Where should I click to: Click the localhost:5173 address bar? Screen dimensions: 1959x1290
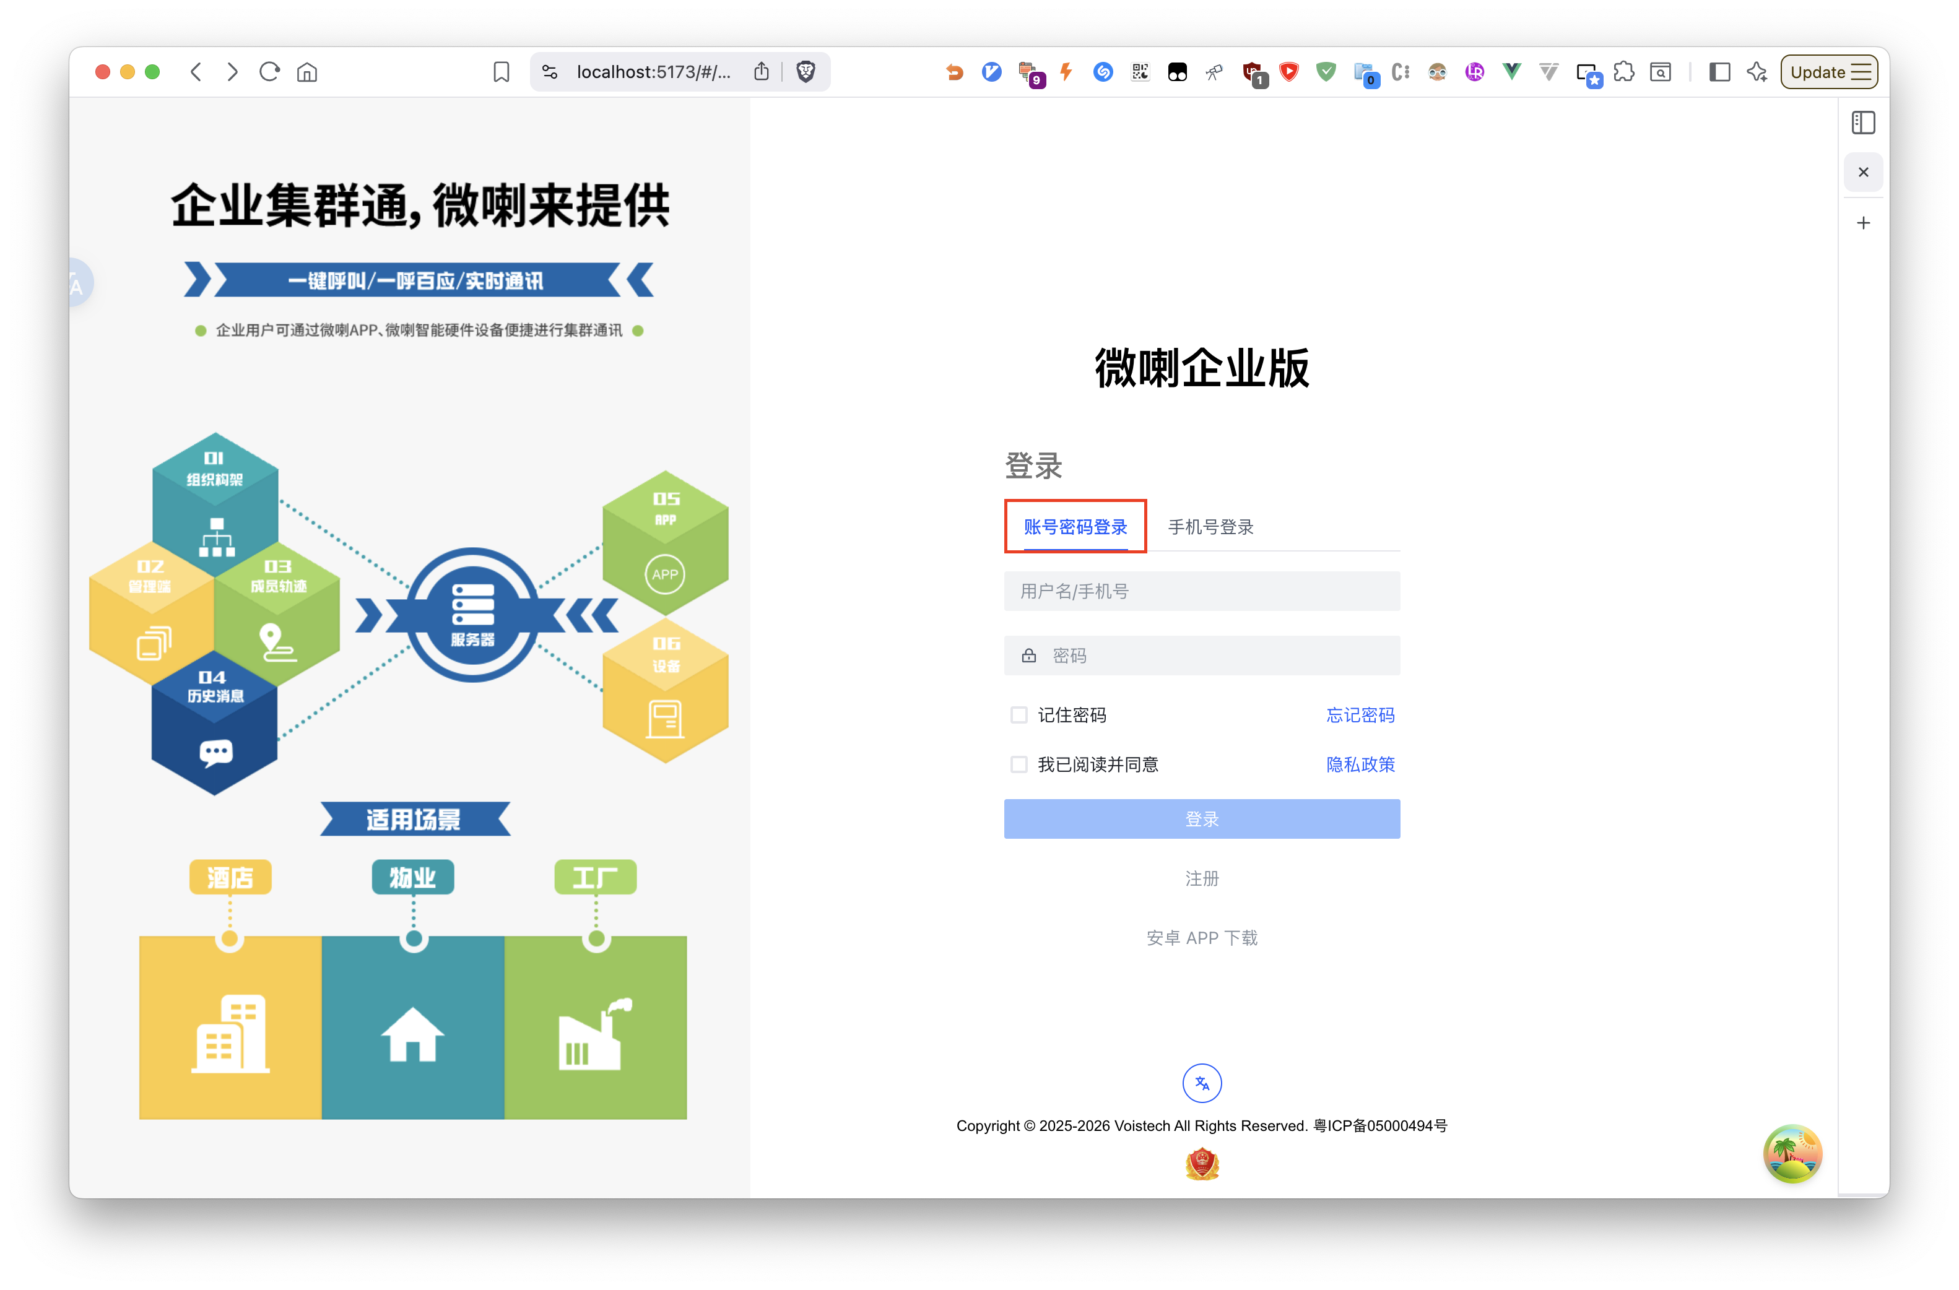[654, 72]
